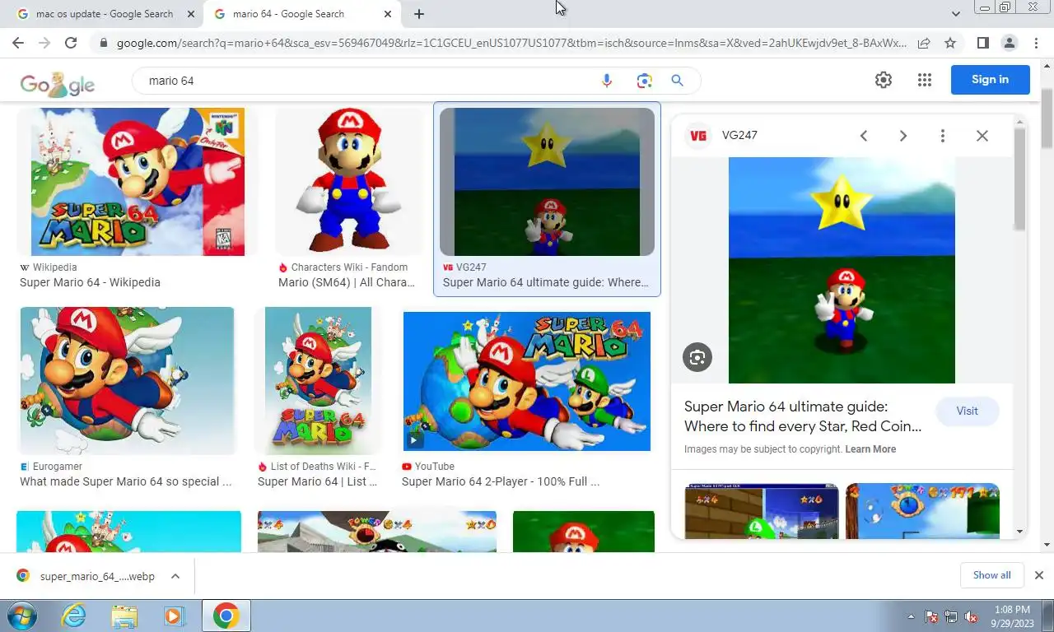This screenshot has height=632, width=1054.
Task: Bookmark this page with star icon
Action: pyautogui.click(x=950, y=43)
